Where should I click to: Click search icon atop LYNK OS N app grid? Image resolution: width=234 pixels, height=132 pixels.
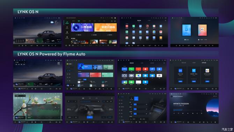(165, 21)
